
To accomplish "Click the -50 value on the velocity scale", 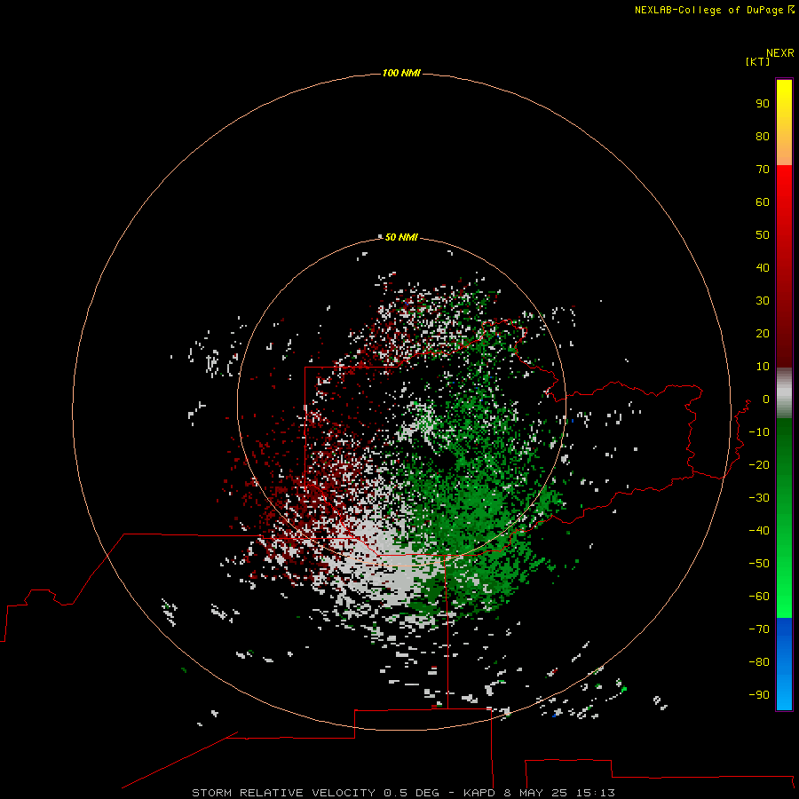I will tap(759, 564).
